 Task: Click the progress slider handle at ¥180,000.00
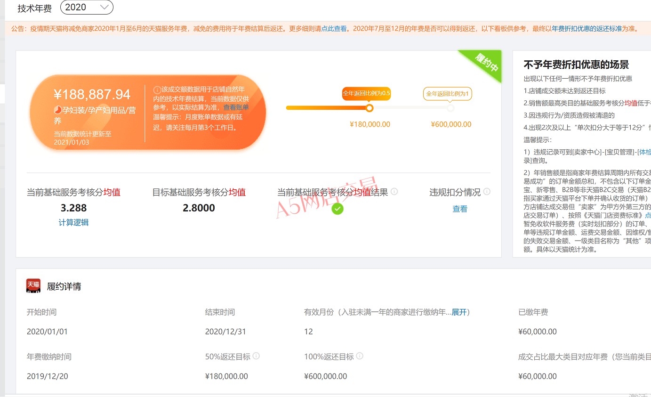[370, 108]
